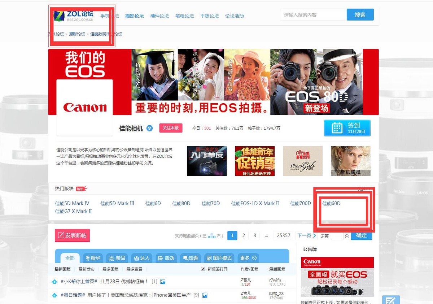
Task: Open #小K帮你上首页# 优秀帖征集 post
Action: [104, 282]
